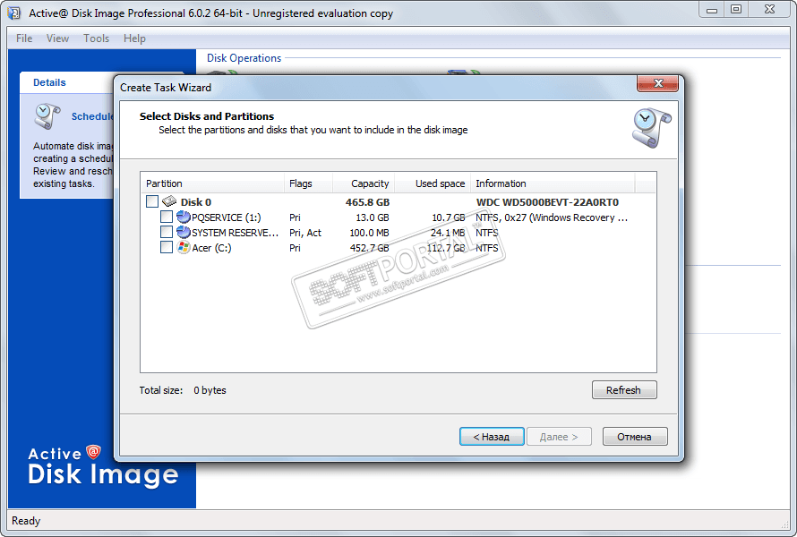Click the Refresh button
Viewport: 797px width, 537px height.
(x=624, y=390)
